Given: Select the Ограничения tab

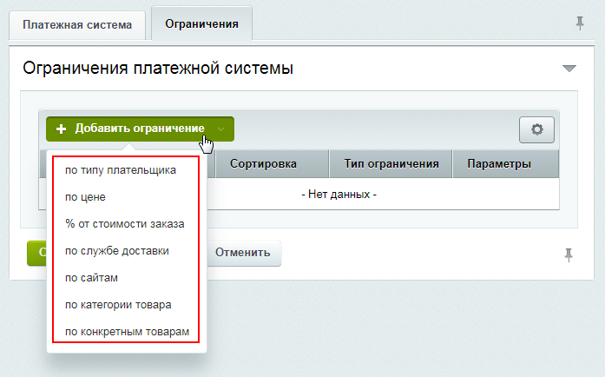Looking at the screenshot, I should coord(201,23).
